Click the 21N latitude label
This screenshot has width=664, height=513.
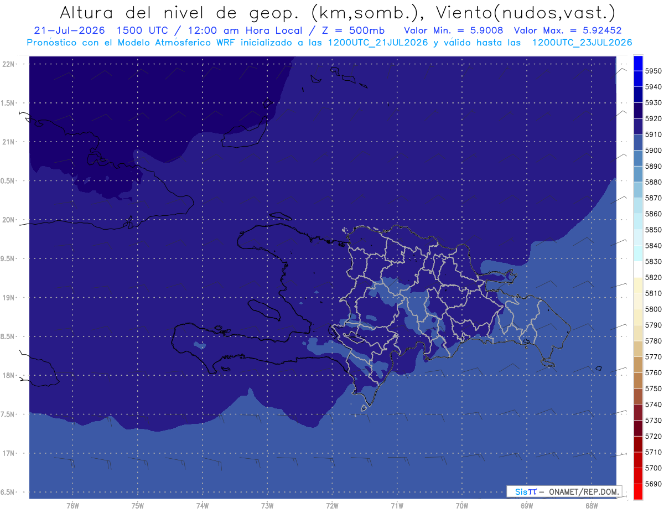(9, 142)
